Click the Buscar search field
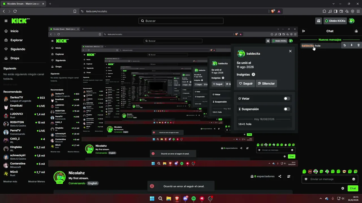The image size is (362, 203). pos(181,21)
